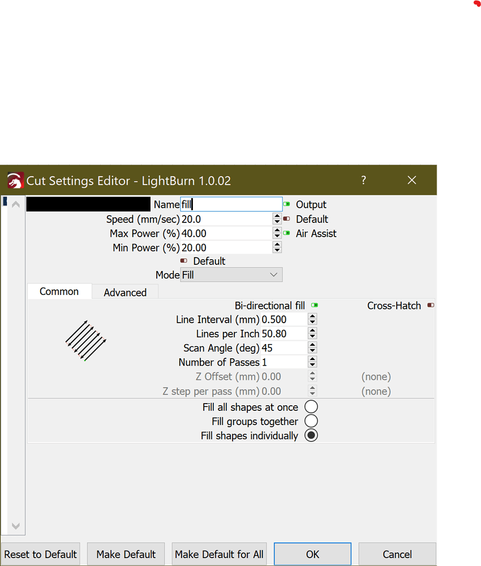Select the layer entry in the left sidebar
Viewport: 481px width, 566px height.
5,201
